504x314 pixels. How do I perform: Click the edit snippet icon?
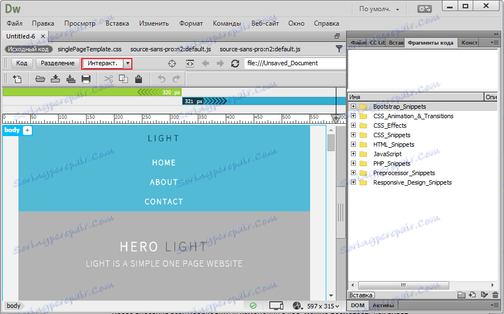tap(484, 294)
